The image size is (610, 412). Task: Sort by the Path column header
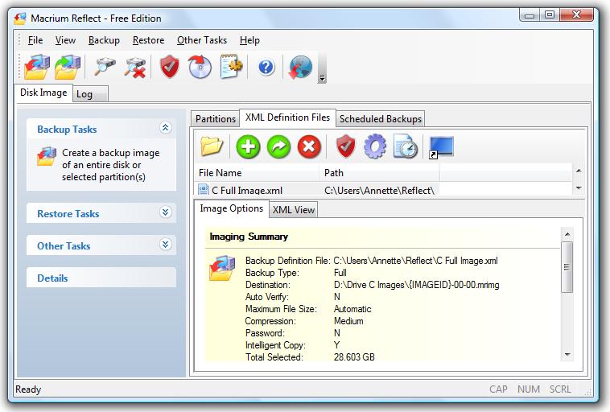click(x=379, y=173)
